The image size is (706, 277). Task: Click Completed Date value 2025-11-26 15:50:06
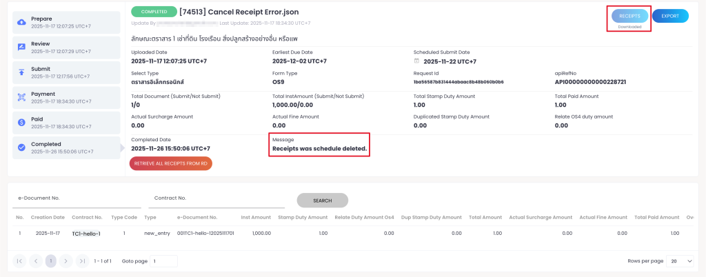(171, 148)
